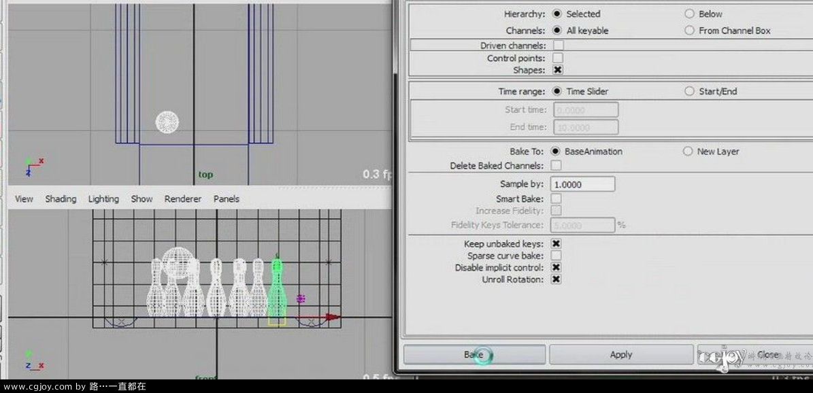Click the magenta locator icon near the pins

click(301, 298)
